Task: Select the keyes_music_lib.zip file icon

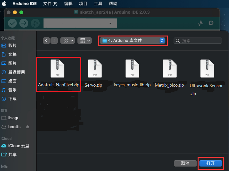Action: 132,68
